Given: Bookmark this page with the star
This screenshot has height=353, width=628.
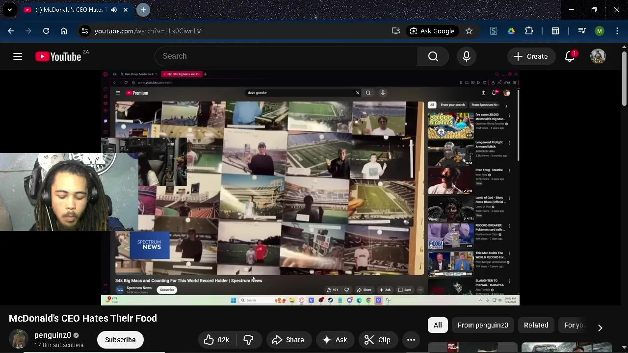Looking at the screenshot, I should (x=469, y=31).
